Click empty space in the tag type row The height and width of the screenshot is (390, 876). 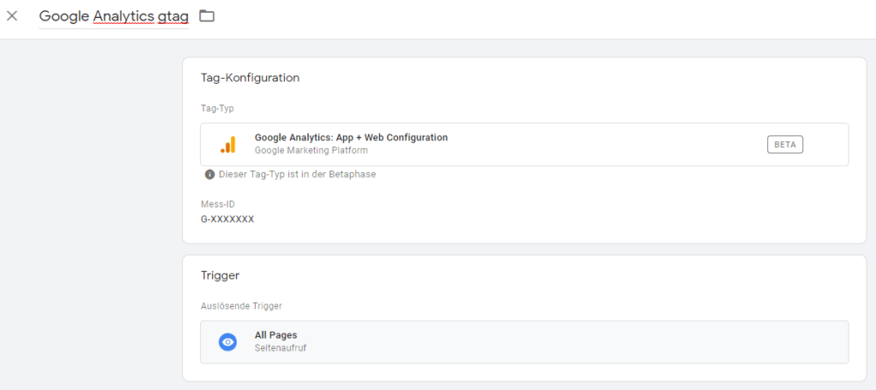pyautogui.click(x=599, y=145)
